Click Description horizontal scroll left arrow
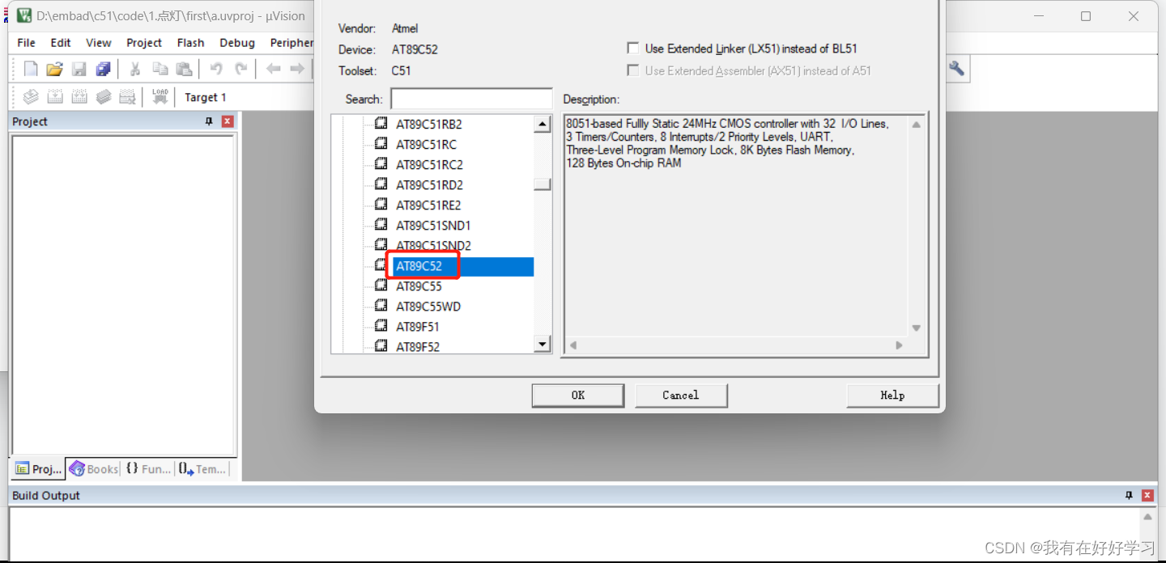 pyautogui.click(x=573, y=345)
